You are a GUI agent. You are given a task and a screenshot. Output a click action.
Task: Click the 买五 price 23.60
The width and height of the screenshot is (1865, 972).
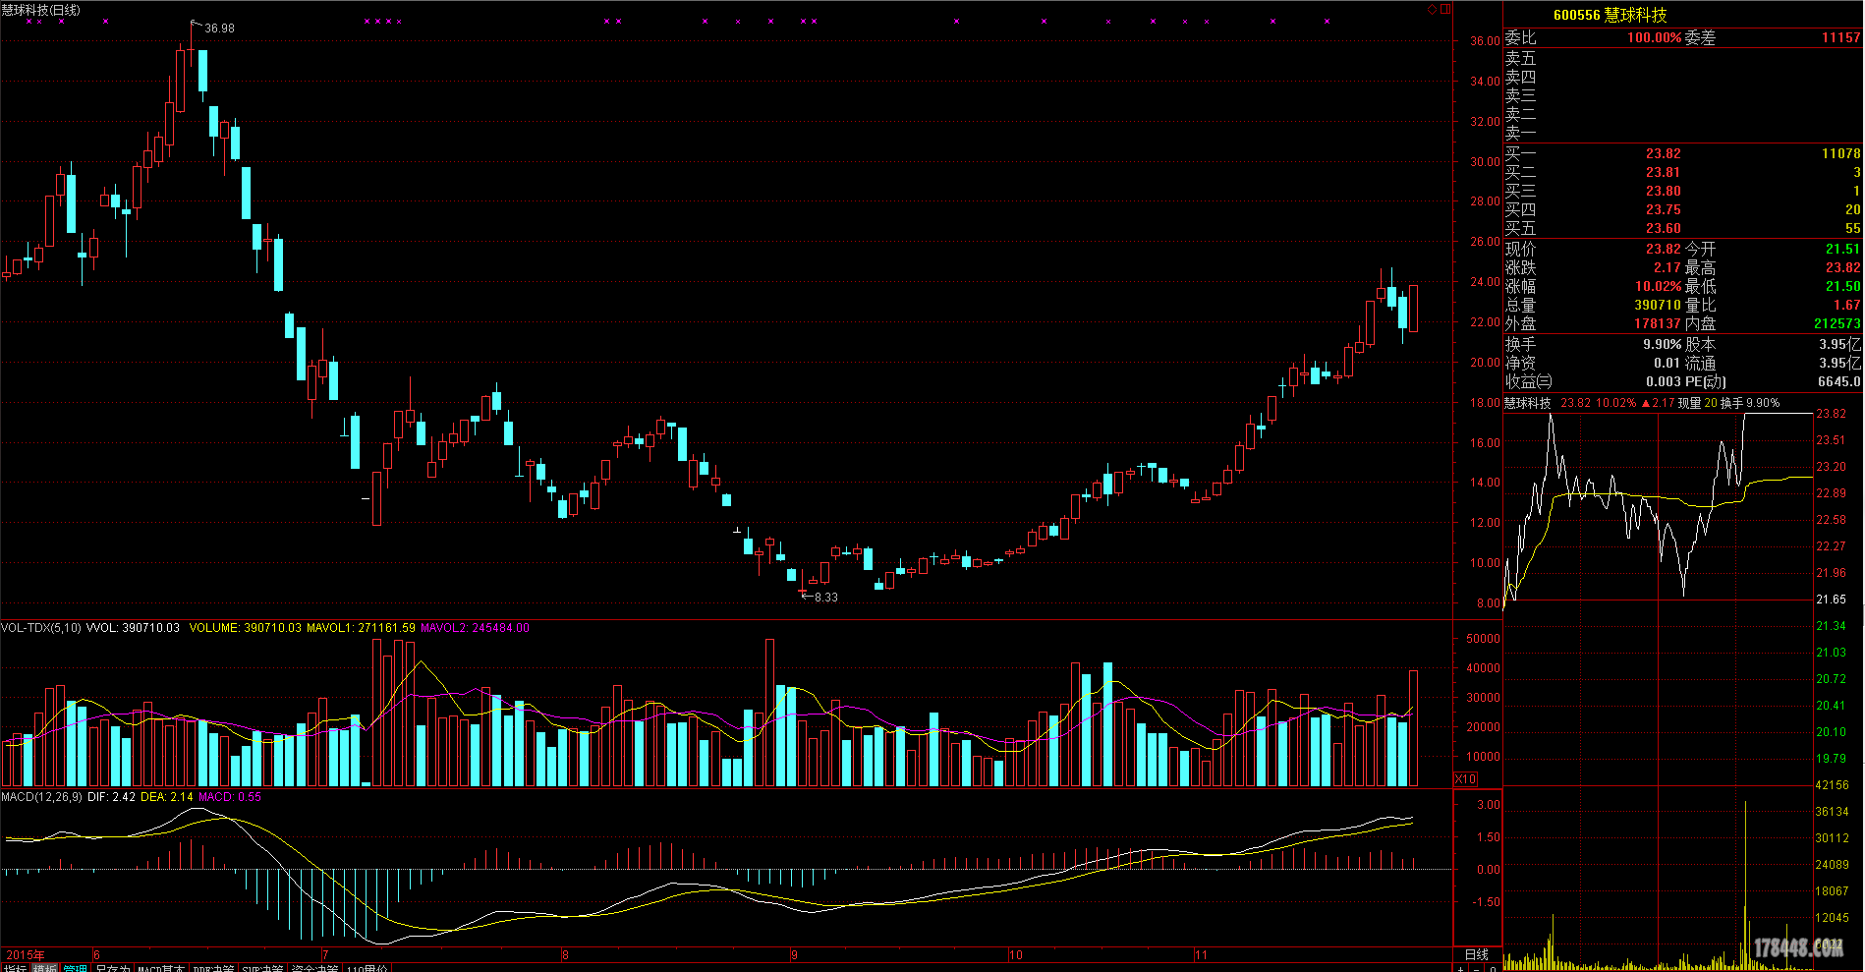(1663, 228)
